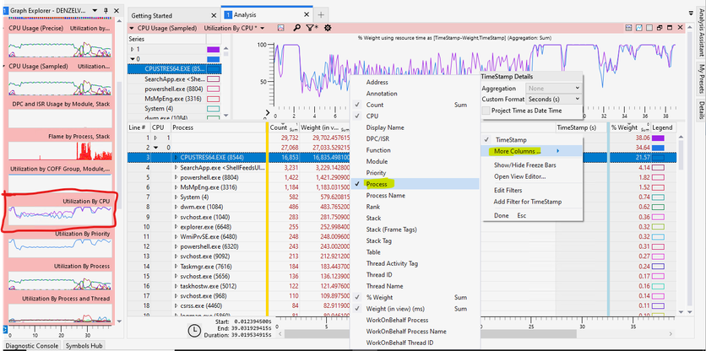Image resolution: width=706 pixels, height=351 pixels.
Task: Switch to table-only layout icon
Action: 649,28
